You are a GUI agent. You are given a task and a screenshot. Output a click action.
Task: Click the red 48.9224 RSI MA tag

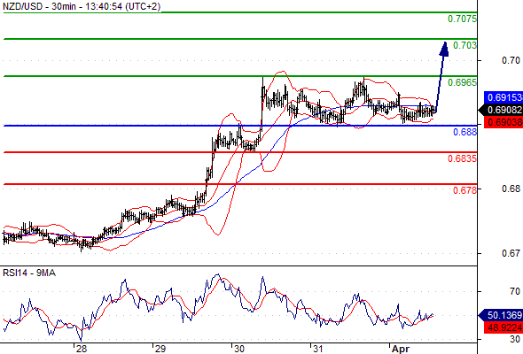point(503,327)
